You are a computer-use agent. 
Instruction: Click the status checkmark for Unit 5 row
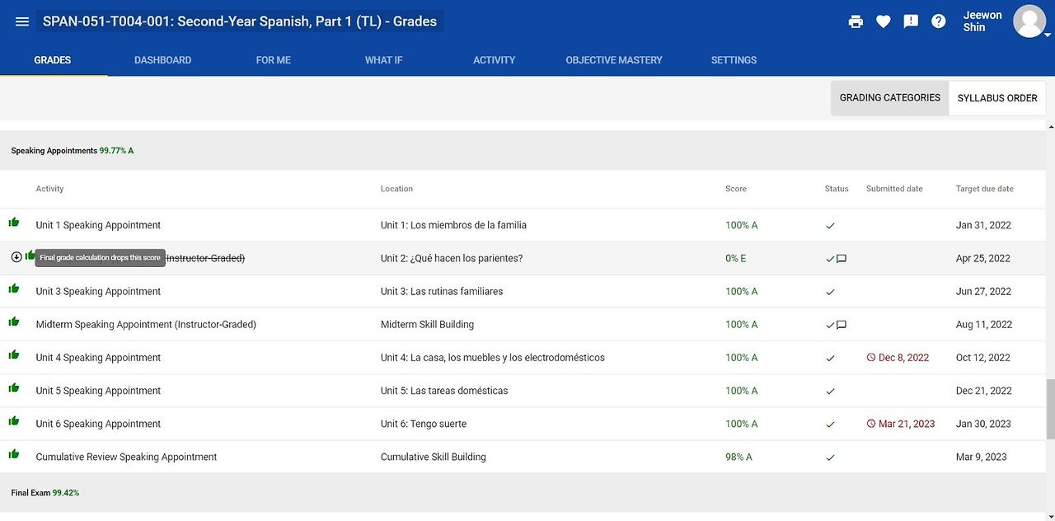[830, 391]
